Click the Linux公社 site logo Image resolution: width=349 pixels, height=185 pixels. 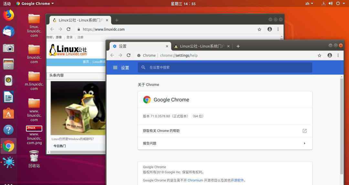click(x=68, y=50)
